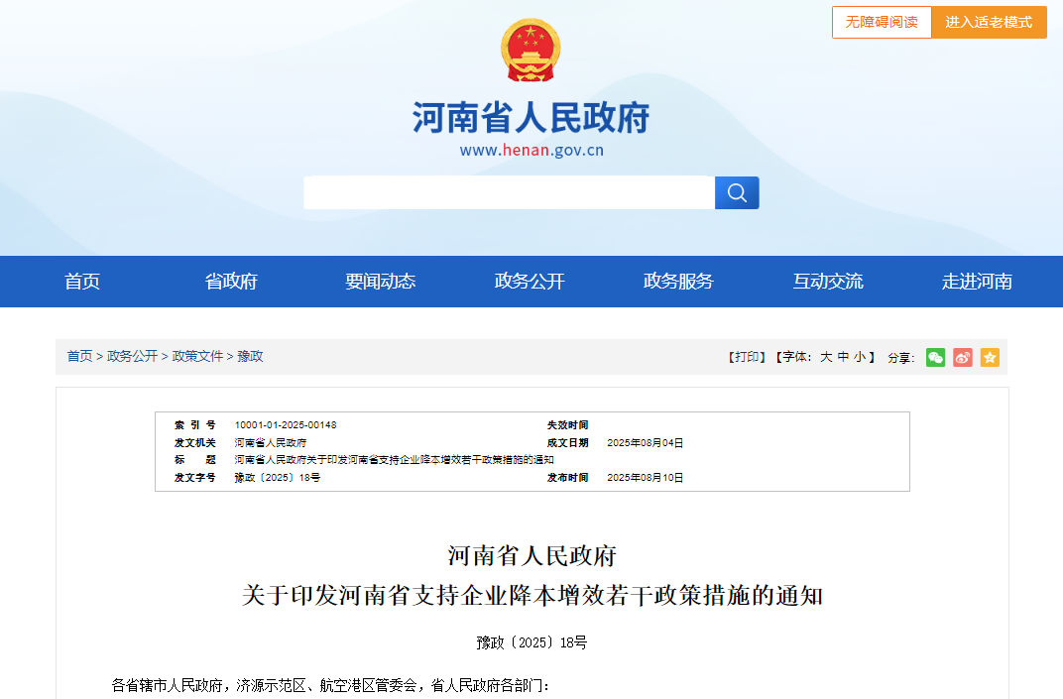
Task: Set font size to 小
Action: 859,357
